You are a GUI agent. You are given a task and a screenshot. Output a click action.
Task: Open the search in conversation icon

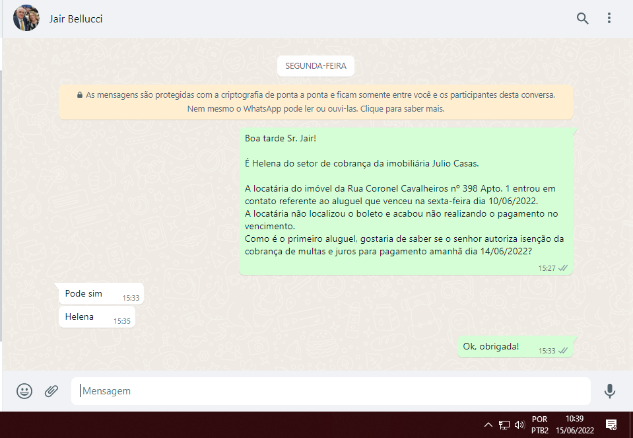pyautogui.click(x=582, y=18)
